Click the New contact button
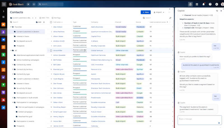 145,12
